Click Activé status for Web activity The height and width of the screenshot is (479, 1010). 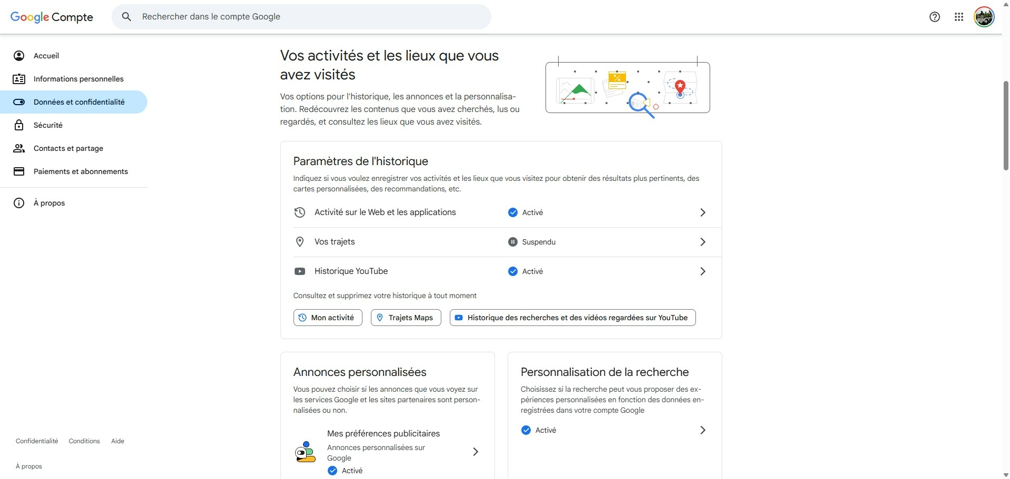(526, 212)
